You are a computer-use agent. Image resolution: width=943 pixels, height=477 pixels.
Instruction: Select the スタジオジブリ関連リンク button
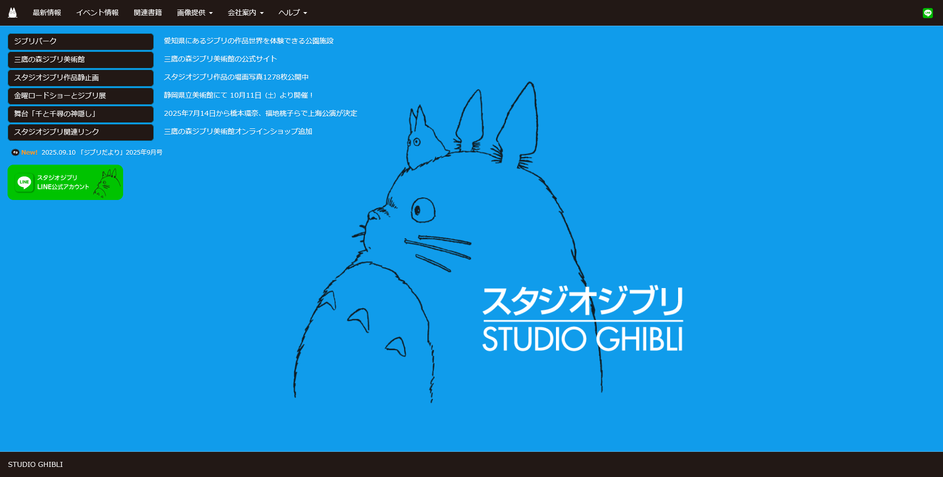[80, 132]
